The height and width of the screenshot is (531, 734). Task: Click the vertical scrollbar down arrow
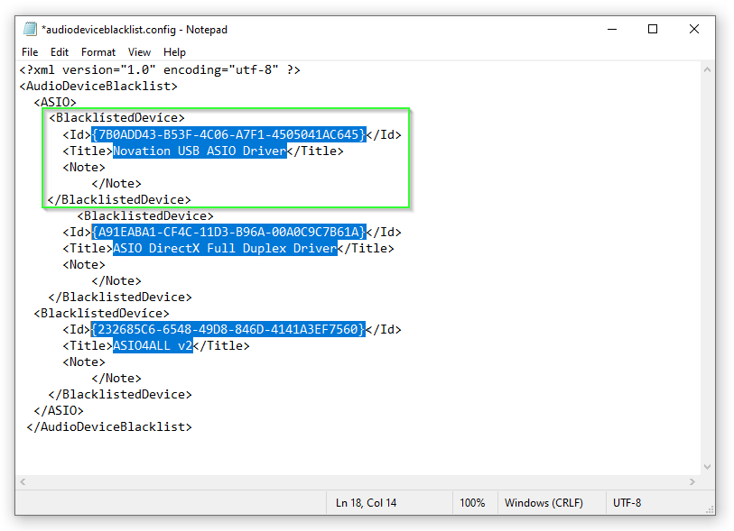coord(708,466)
